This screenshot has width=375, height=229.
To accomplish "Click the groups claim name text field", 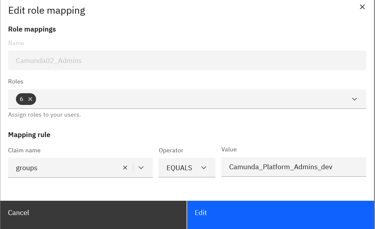I will [x=65, y=168].
